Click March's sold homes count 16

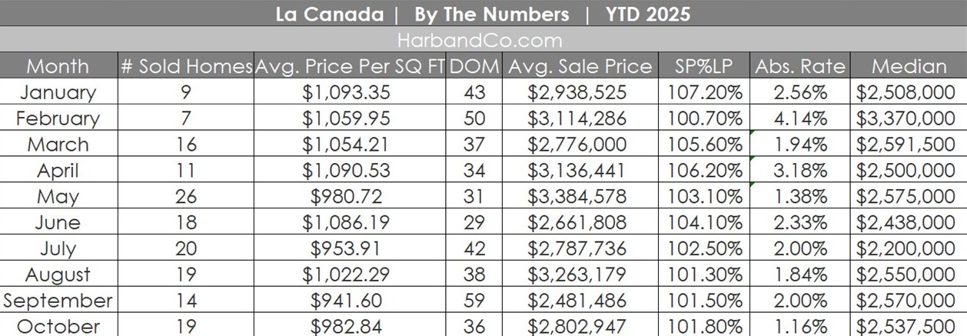tap(186, 145)
